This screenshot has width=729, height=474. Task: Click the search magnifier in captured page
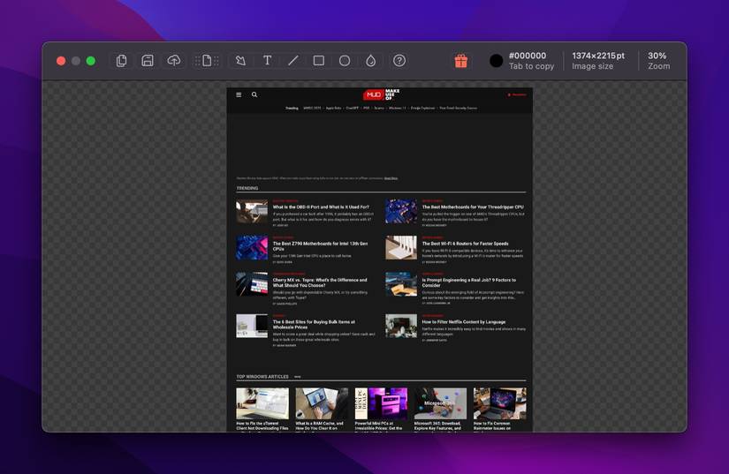coord(254,94)
